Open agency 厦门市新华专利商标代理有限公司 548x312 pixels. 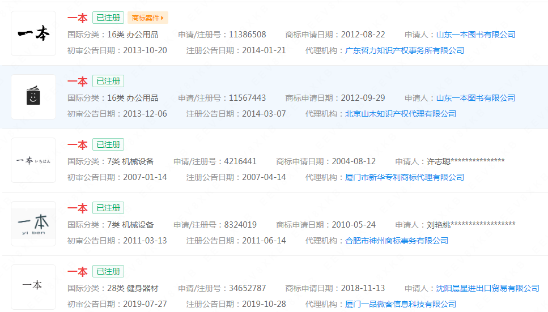pyautogui.click(x=405, y=177)
